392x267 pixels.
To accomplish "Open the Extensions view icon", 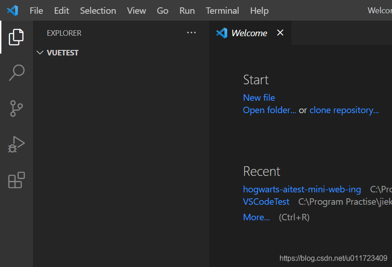I will click(17, 180).
